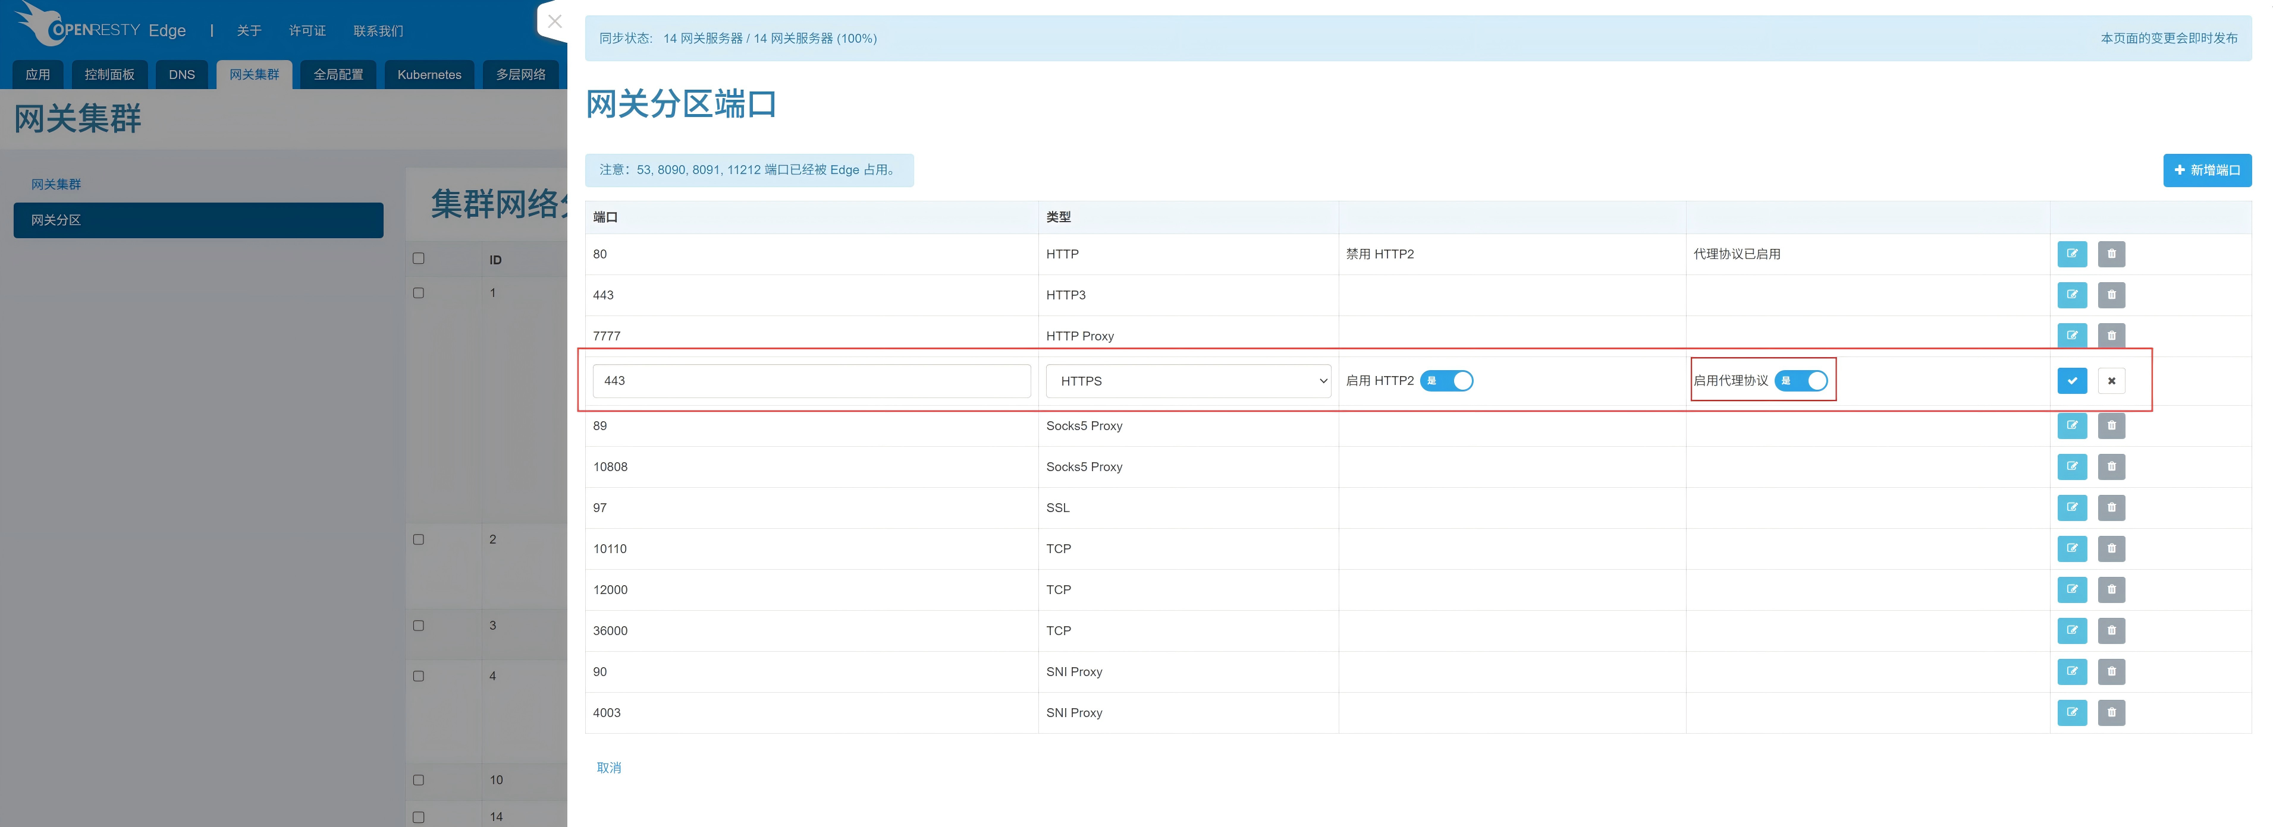The width and height of the screenshot is (2273, 827).
Task: Close the side panel with X
Action: 554,22
